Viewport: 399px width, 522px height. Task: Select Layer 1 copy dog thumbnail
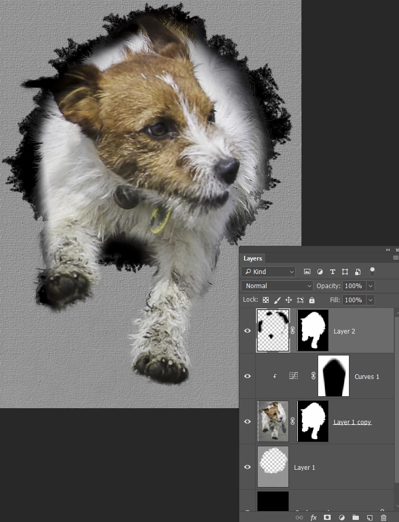273,421
